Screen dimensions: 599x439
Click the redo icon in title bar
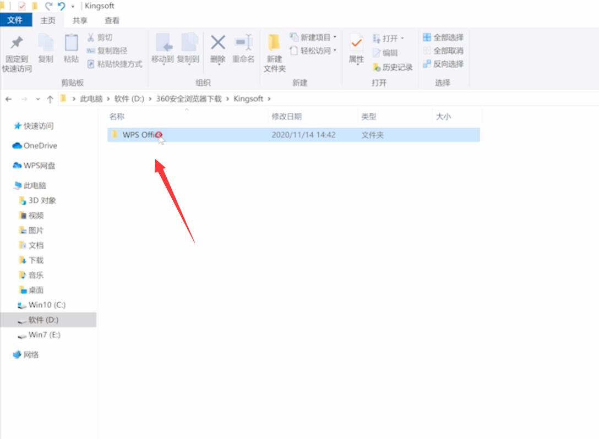(48, 6)
